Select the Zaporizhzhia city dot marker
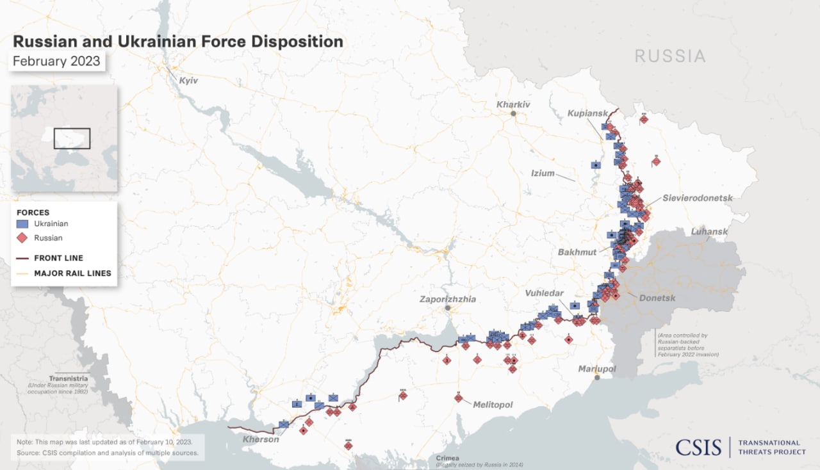820x470 pixels. click(448, 309)
